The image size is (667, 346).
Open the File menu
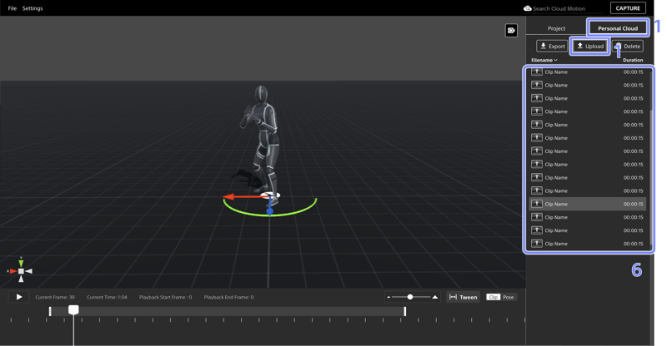tap(13, 8)
